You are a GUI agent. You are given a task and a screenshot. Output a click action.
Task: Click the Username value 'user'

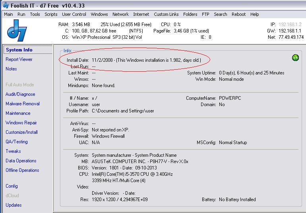pos(96,105)
